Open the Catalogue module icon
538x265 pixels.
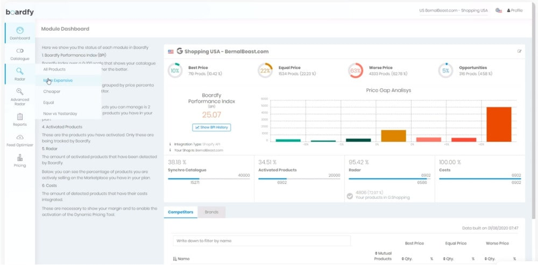(20, 51)
